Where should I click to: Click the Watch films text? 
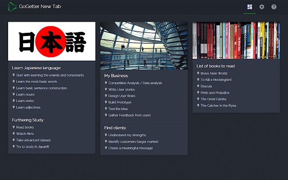25,134
